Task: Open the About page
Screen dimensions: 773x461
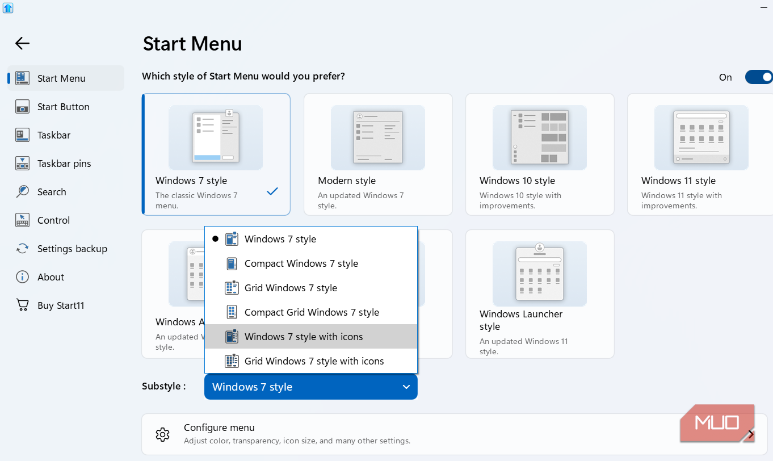Action: (66, 277)
